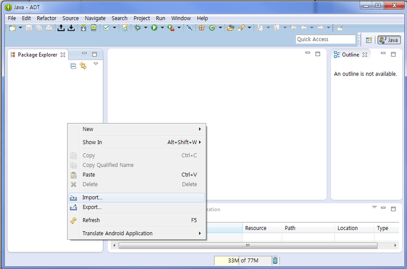Choose Import... from the context menu

click(x=137, y=197)
